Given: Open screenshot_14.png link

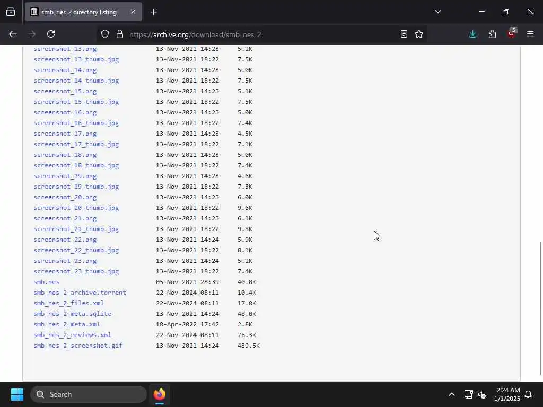Looking at the screenshot, I should click(x=65, y=70).
